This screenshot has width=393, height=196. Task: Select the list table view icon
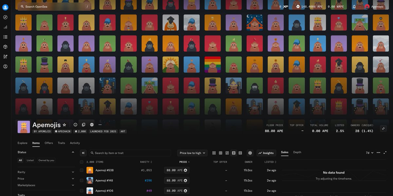click(234, 153)
